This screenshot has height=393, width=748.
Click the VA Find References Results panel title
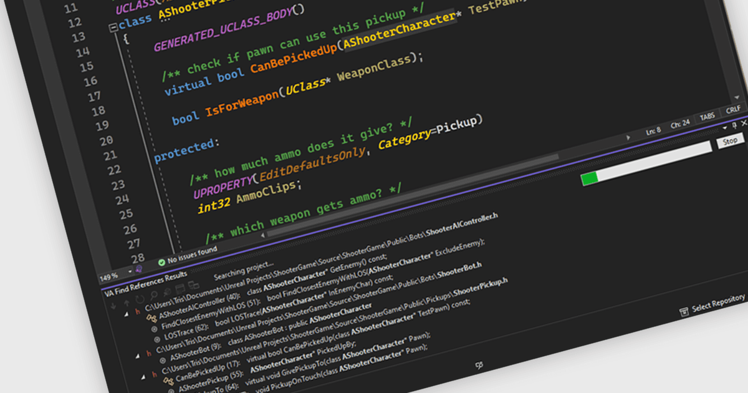[146, 283]
